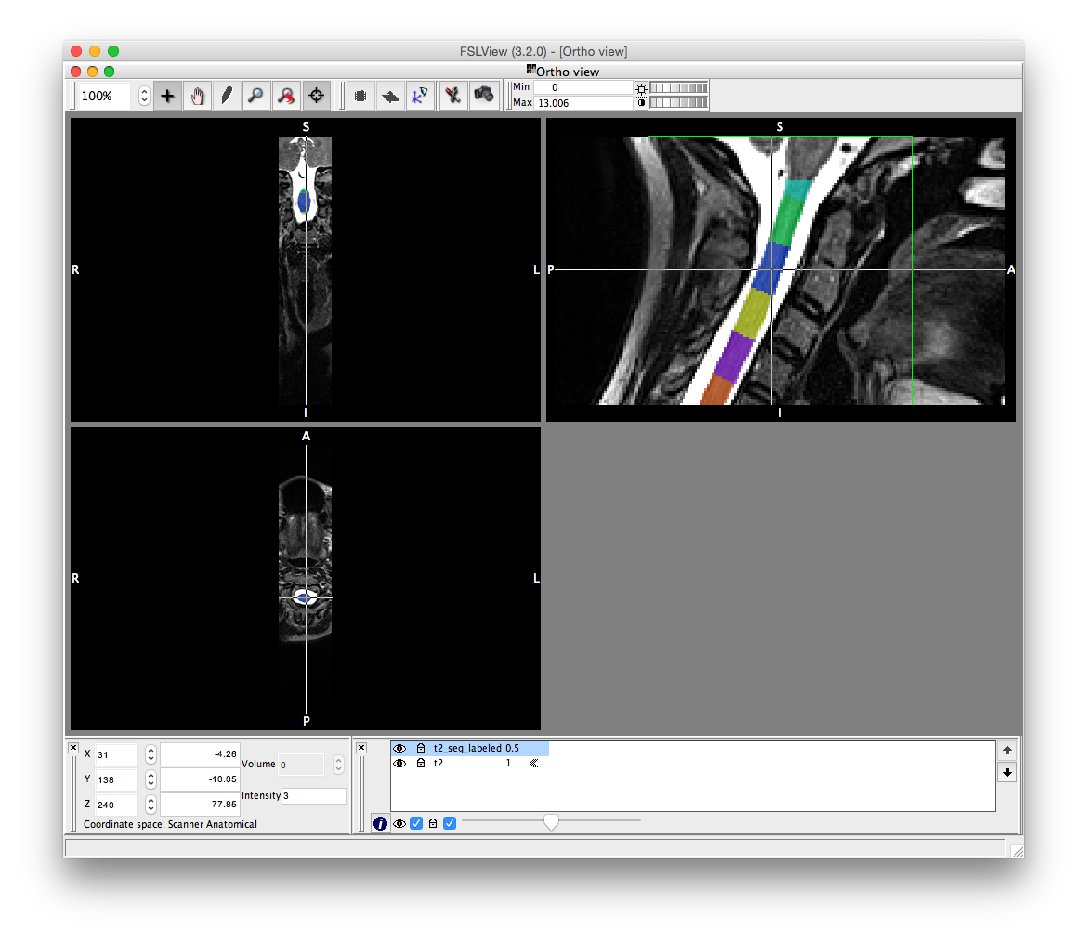Hide the t2_seg_labeled overlay eye icon

400,748
